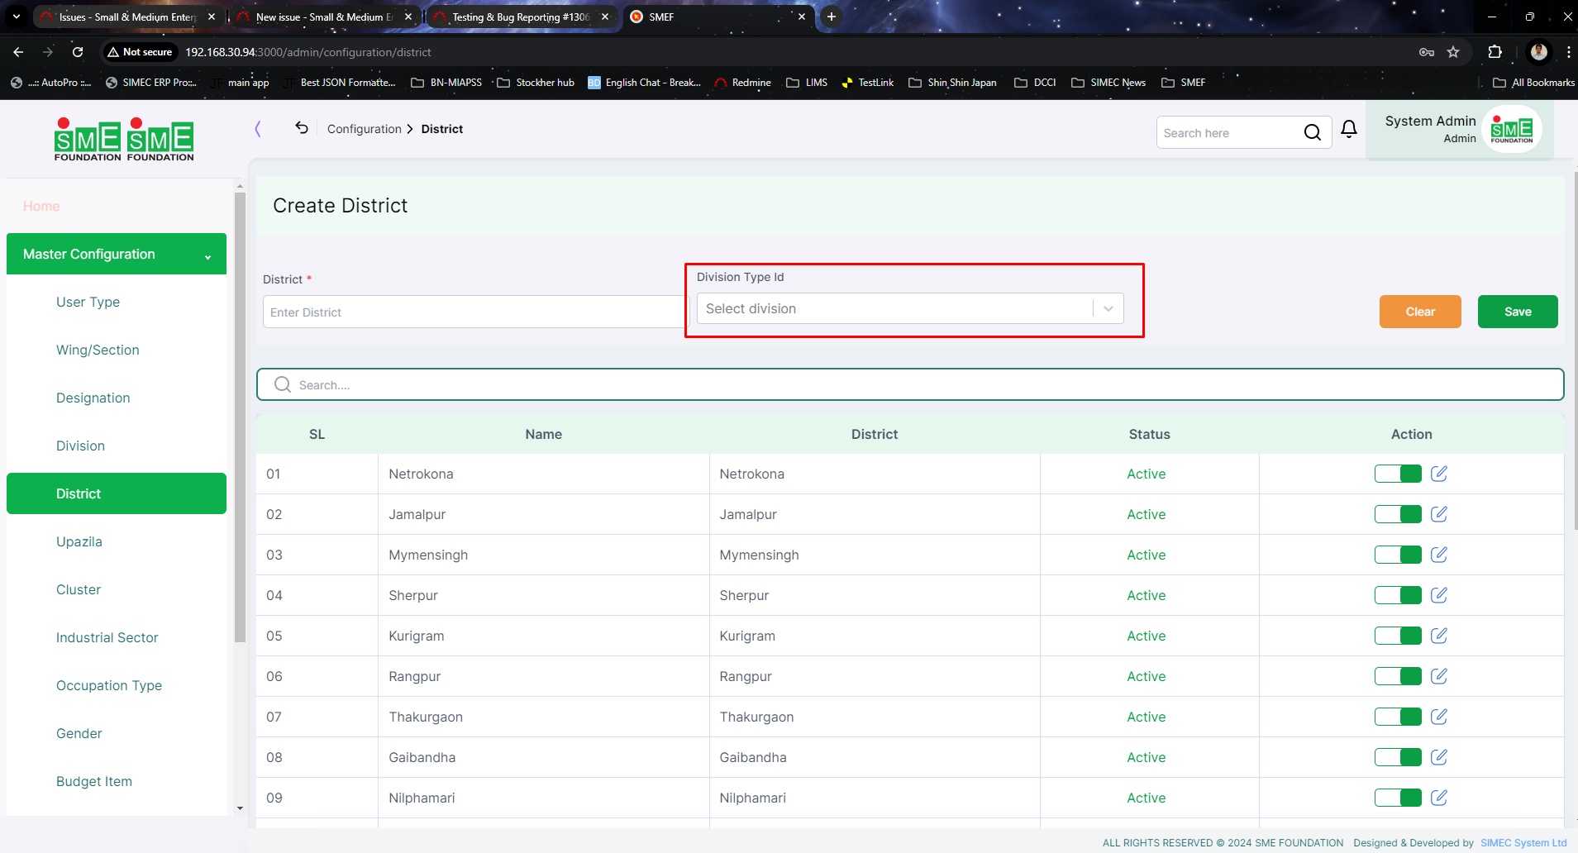The height and width of the screenshot is (853, 1578).
Task: Toggle status switch for Sherpur
Action: [x=1398, y=595]
